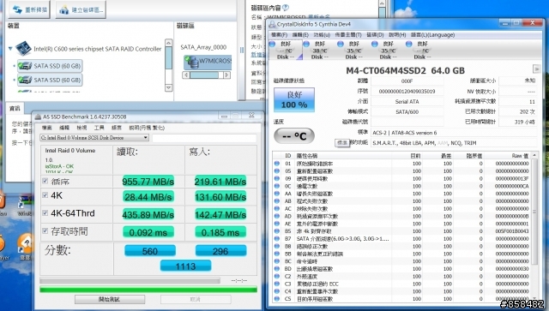Screen dimensions: 549x311
Task: Toggle the 4K test checkbox
Action: coord(45,195)
